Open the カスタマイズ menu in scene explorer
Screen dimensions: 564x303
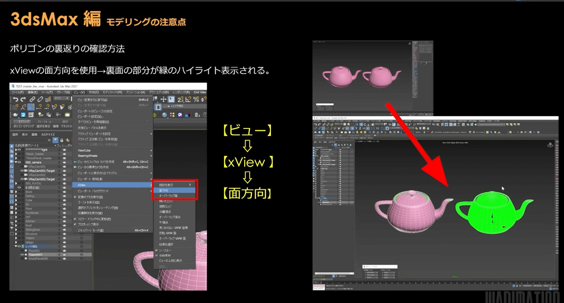(48, 134)
